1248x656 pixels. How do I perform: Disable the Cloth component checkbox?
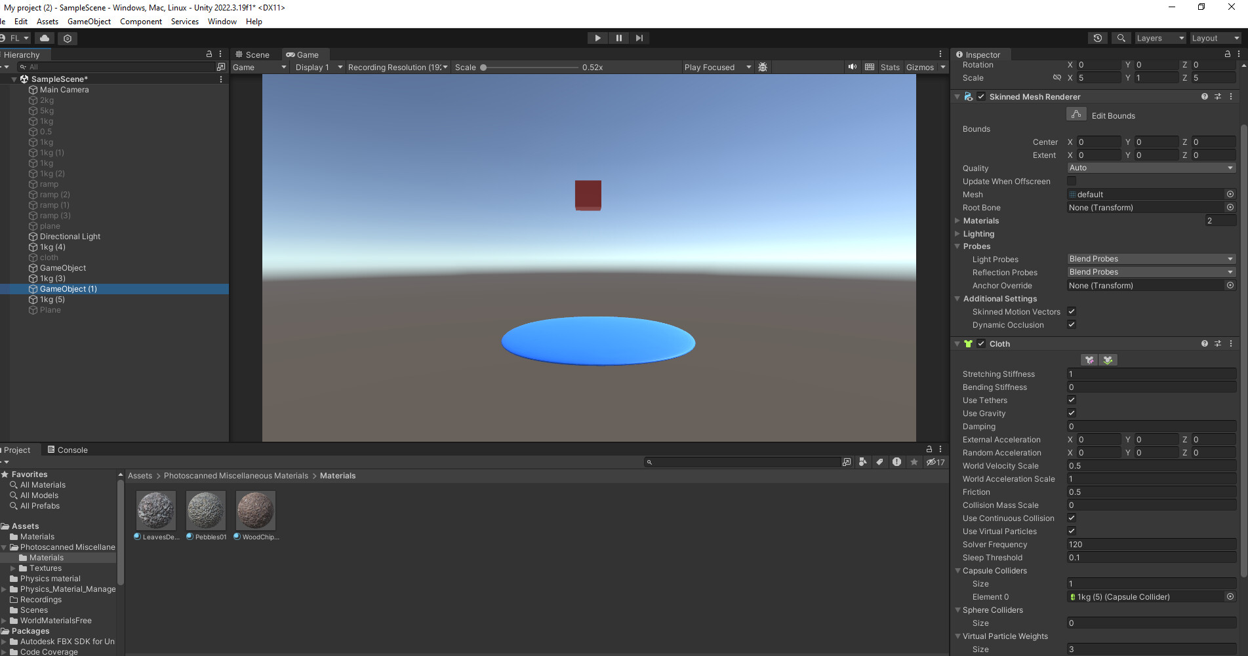pyautogui.click(x=980, y=343)
